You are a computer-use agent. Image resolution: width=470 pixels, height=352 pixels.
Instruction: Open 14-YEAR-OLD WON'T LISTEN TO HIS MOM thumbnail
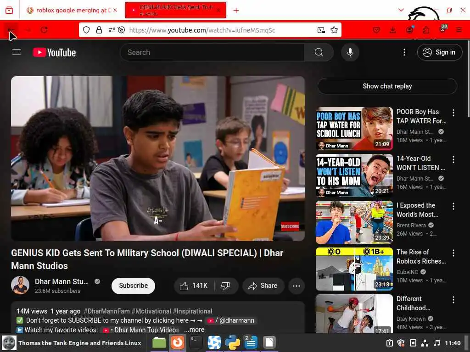pyautogui.click(x=354, y=176)
